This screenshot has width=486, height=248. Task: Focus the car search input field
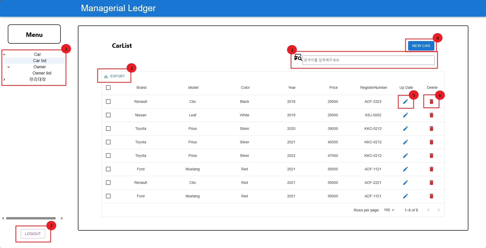coord(368,60)
